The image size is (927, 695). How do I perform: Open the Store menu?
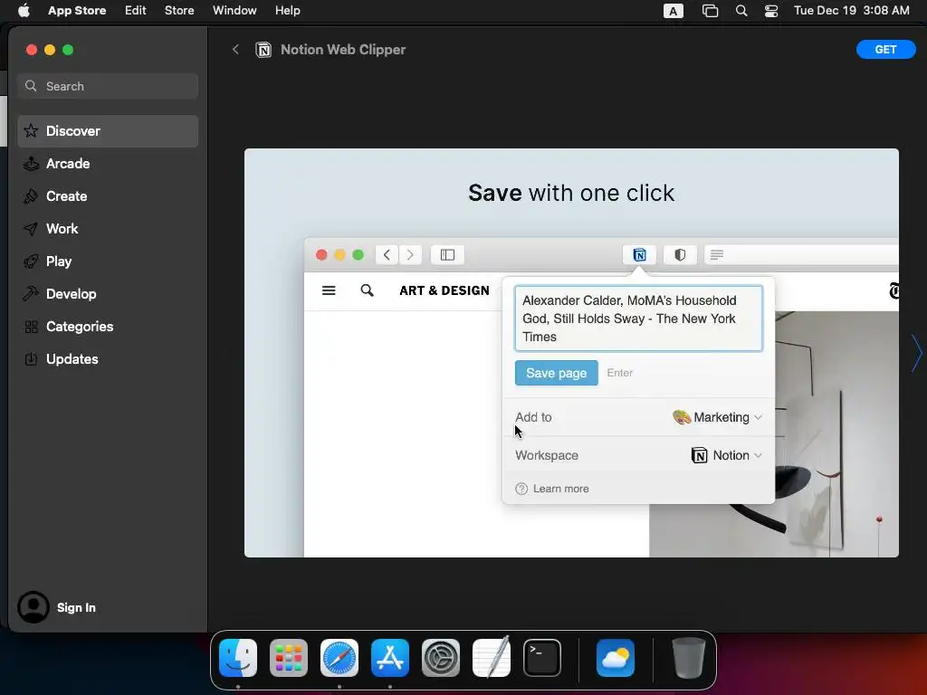point(179,11)
